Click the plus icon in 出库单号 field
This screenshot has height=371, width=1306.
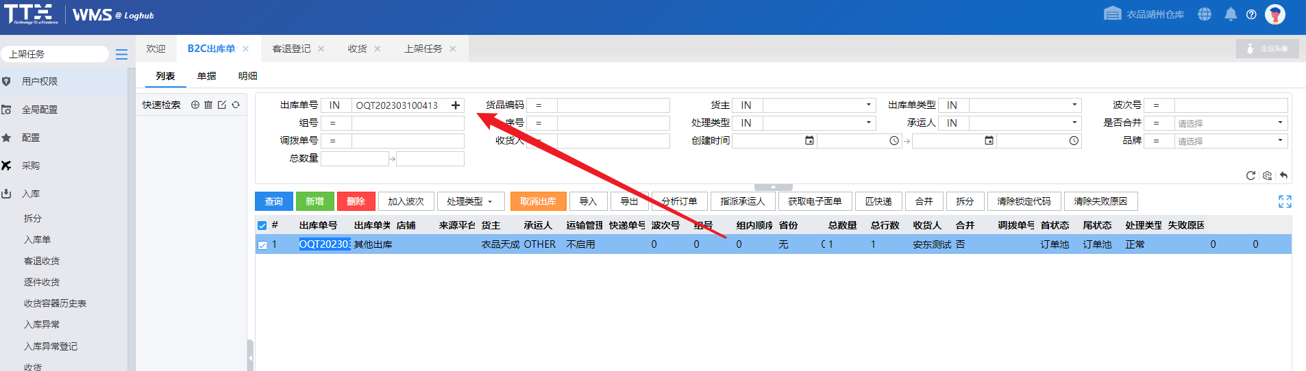pyautogui.click(x=456, y=105)
